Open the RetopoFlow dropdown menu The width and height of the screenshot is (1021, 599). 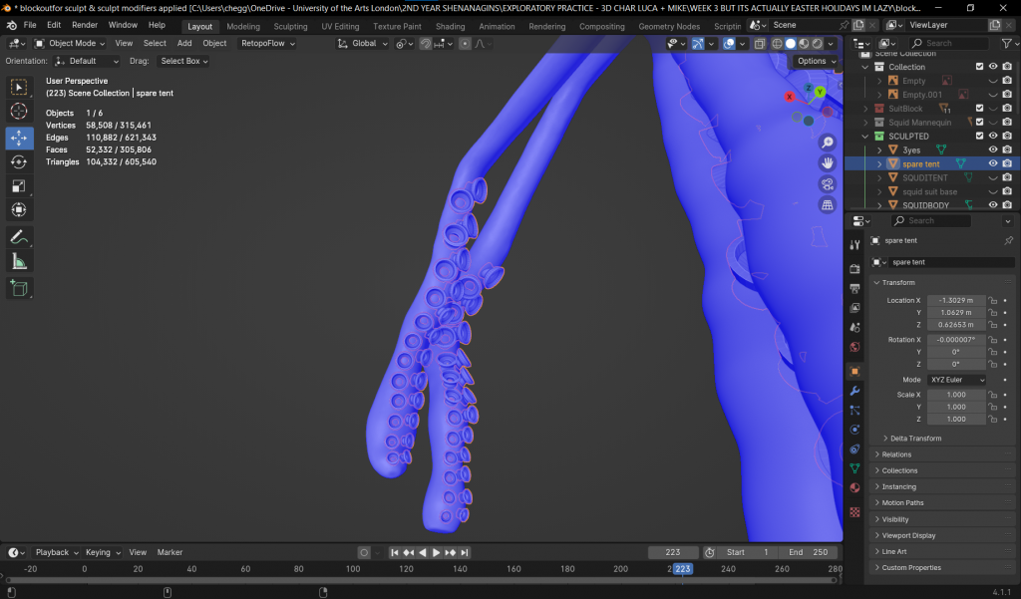click(267, 44)
